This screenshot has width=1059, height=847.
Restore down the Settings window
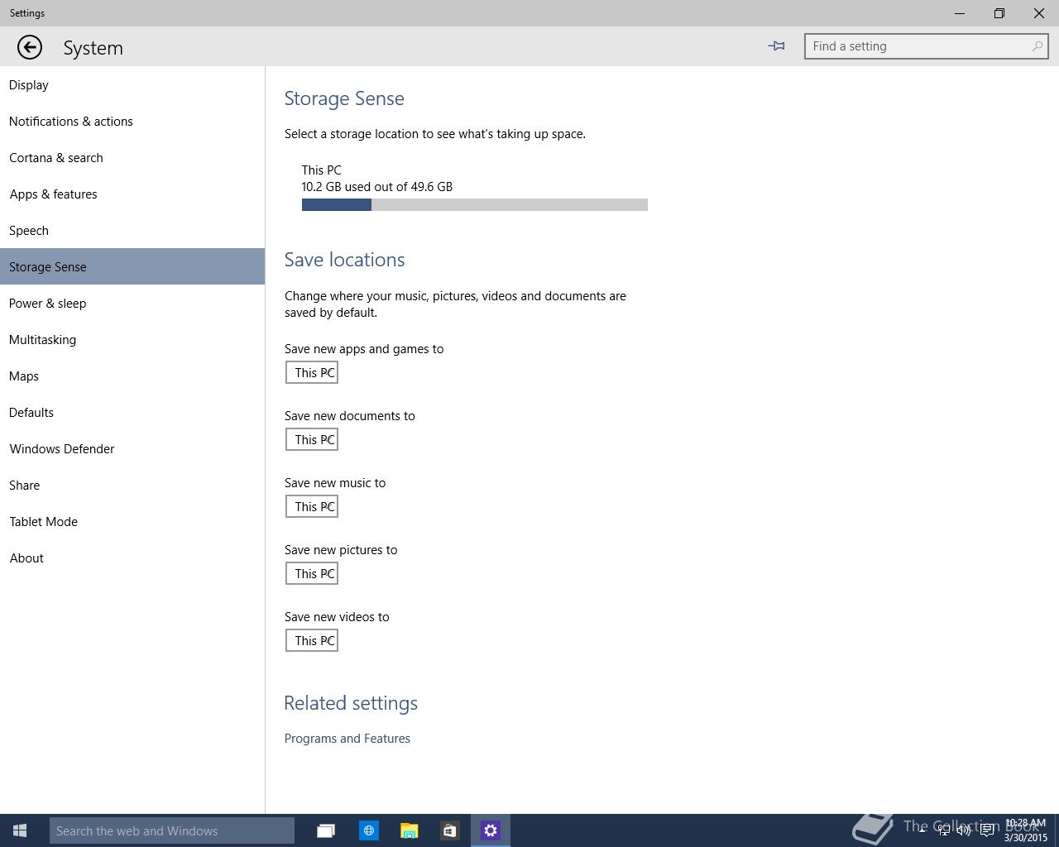pyautogui.click(x=999, y=13)
